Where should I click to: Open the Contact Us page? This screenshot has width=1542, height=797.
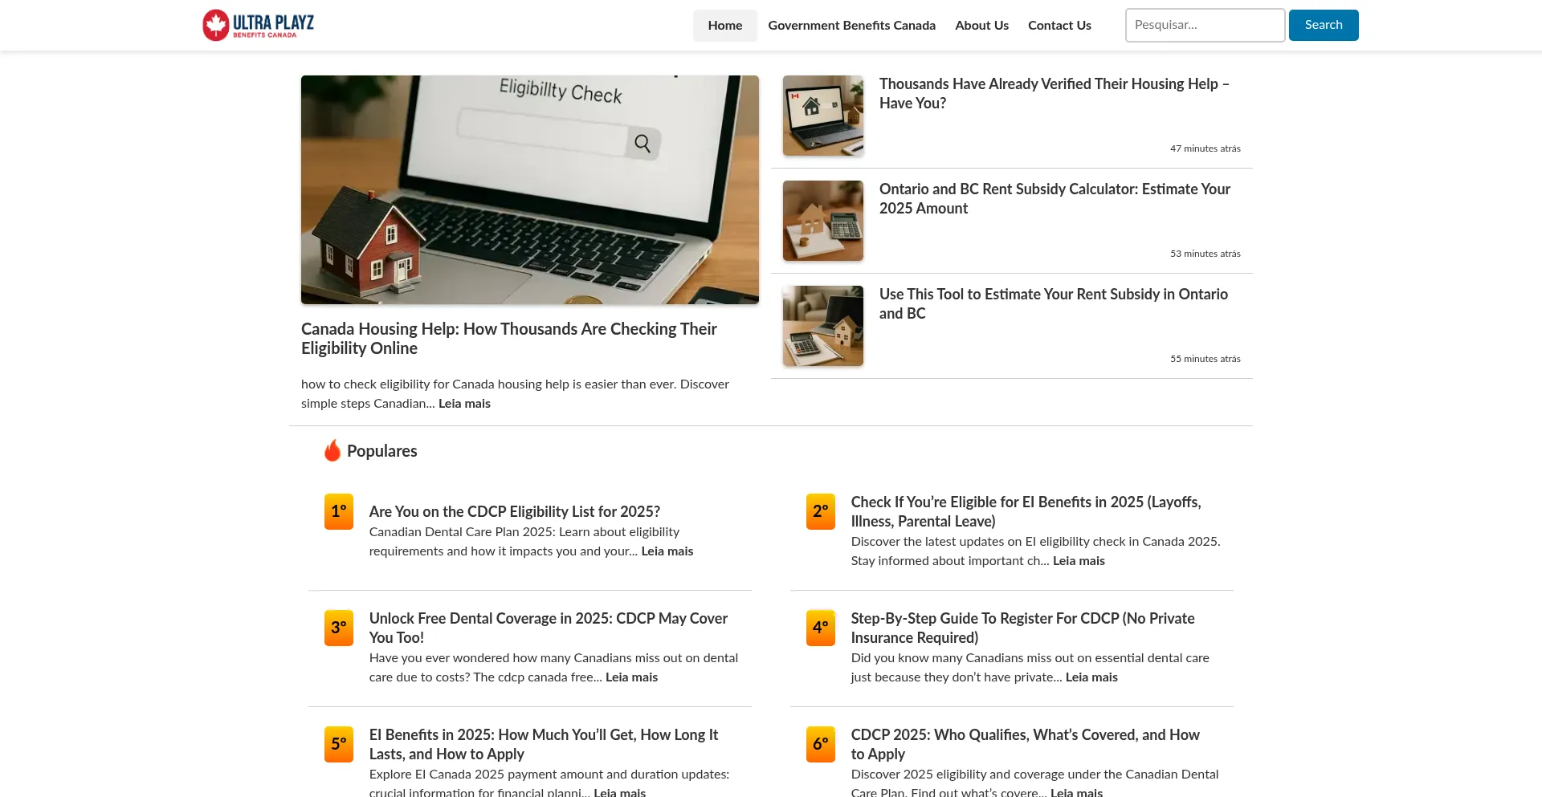(x=1059, y=26)
